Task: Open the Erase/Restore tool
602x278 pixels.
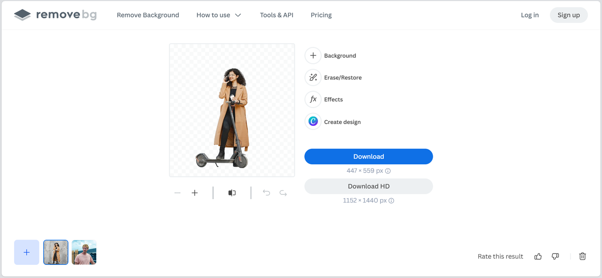Action: point(313,77)
